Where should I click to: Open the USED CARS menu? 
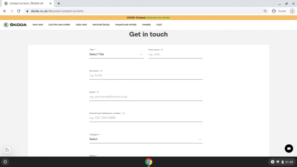[x=81, y=25]
